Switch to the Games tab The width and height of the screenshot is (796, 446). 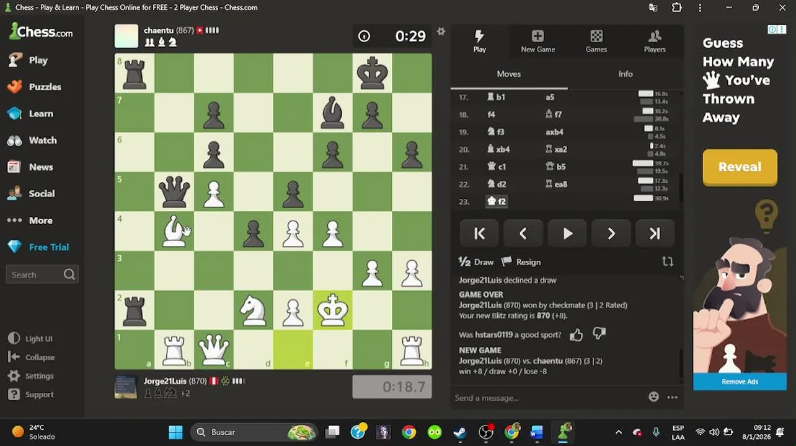[x=596, y=41]
